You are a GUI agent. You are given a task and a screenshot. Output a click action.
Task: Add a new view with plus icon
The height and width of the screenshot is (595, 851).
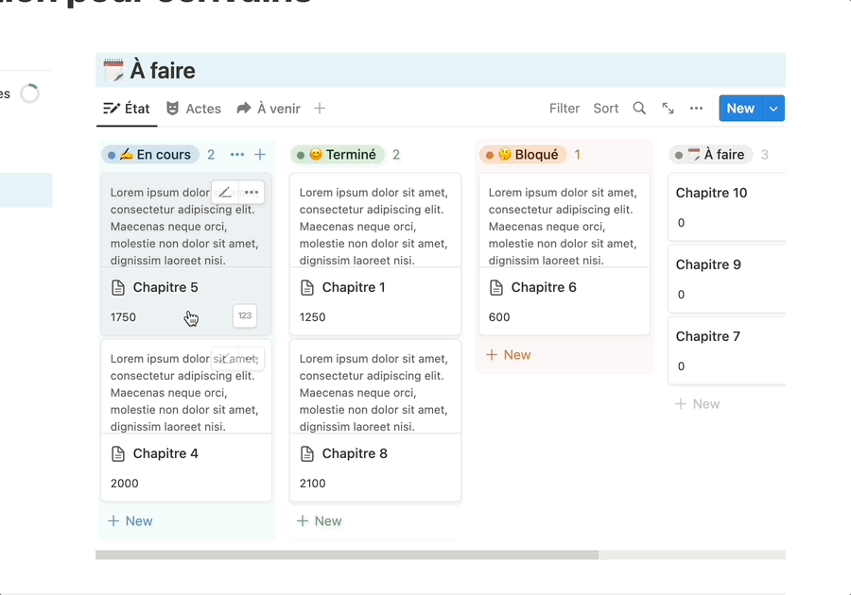point(320,109)
